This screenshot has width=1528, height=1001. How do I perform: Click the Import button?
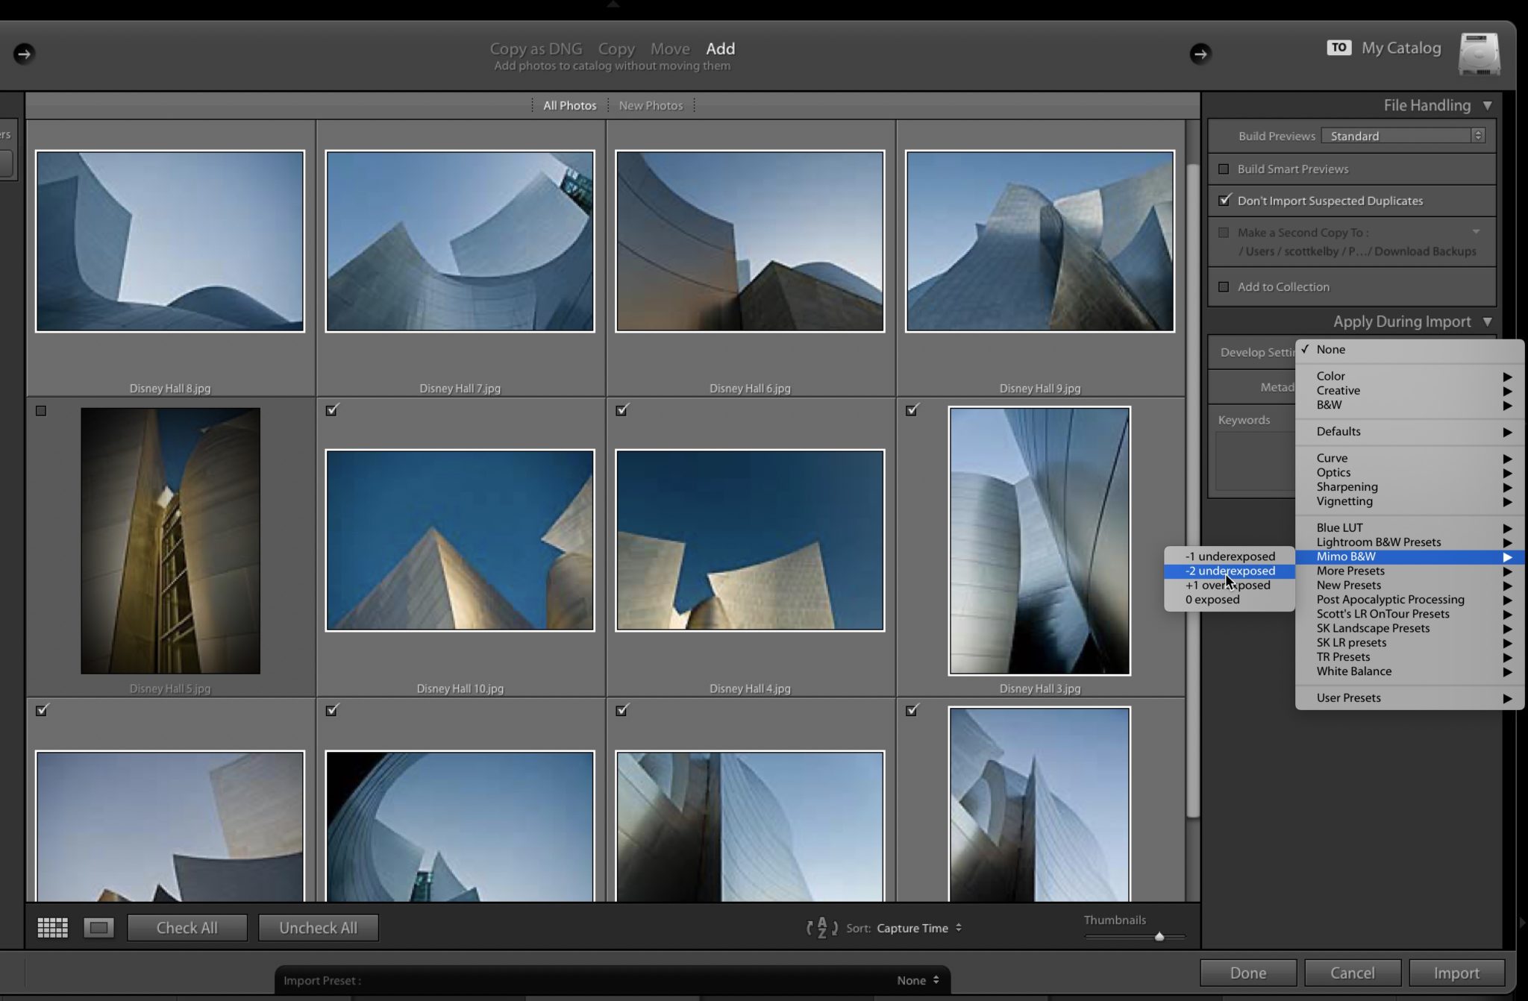[1456, 973]
